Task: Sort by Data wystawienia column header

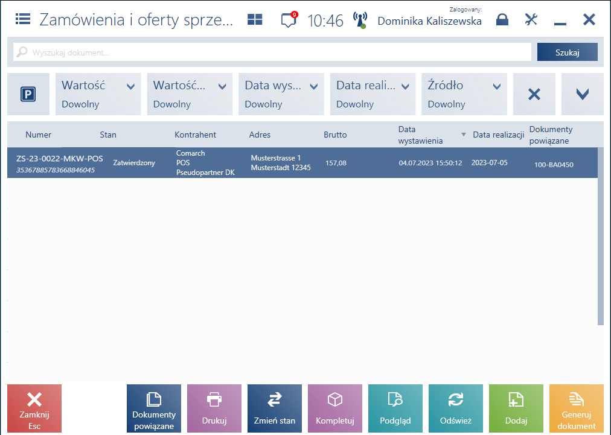Action: (420, 135)
